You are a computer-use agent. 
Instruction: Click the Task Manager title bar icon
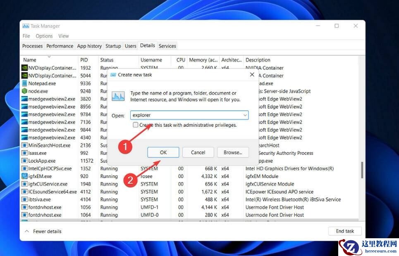click(x=26, y=26)
